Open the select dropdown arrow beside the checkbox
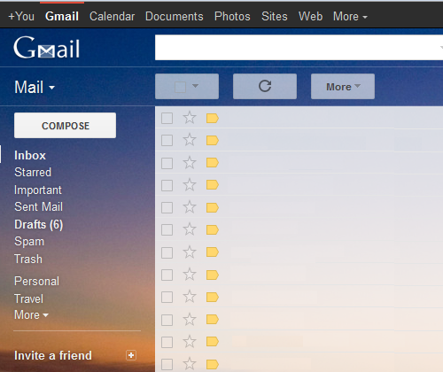 195,86
